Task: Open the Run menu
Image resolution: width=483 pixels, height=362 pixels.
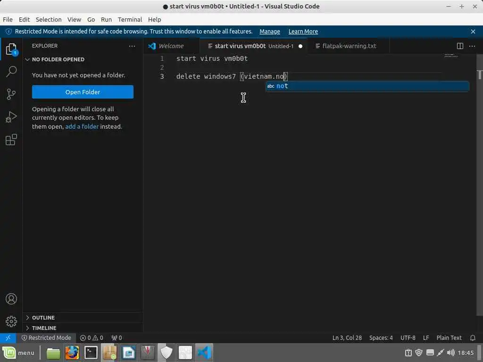Action: [x=106, y=19]
